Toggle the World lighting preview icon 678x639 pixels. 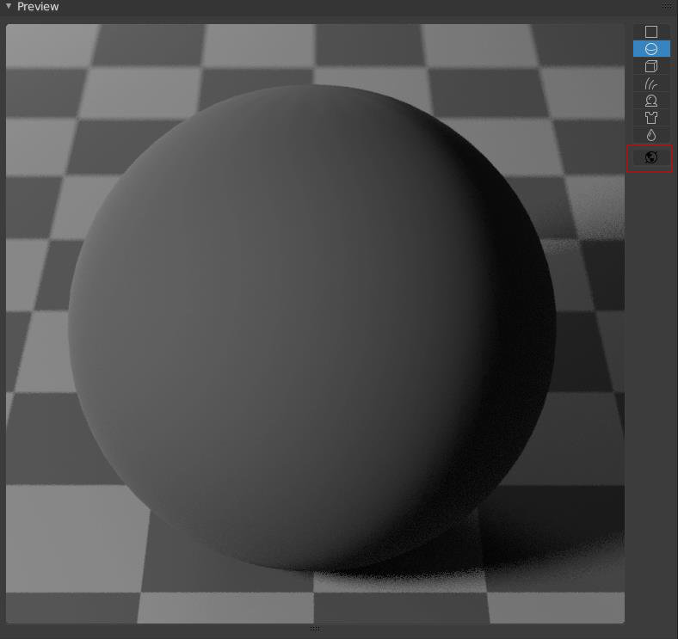pos(651,157)
